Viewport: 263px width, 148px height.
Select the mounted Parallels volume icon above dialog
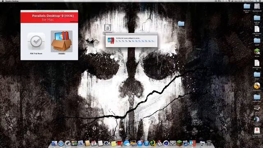pos(108,28)
